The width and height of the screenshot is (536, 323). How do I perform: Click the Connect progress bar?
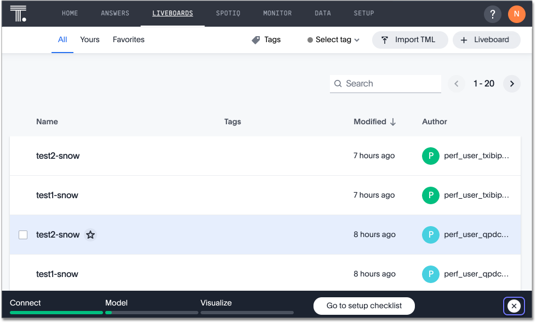[56, 313]
